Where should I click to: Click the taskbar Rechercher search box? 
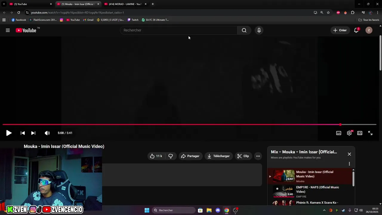point(174,210)
